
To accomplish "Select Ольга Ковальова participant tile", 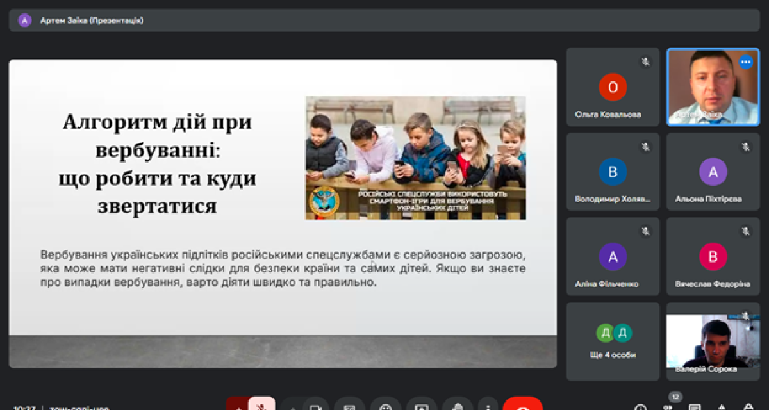I will [613, 88].
